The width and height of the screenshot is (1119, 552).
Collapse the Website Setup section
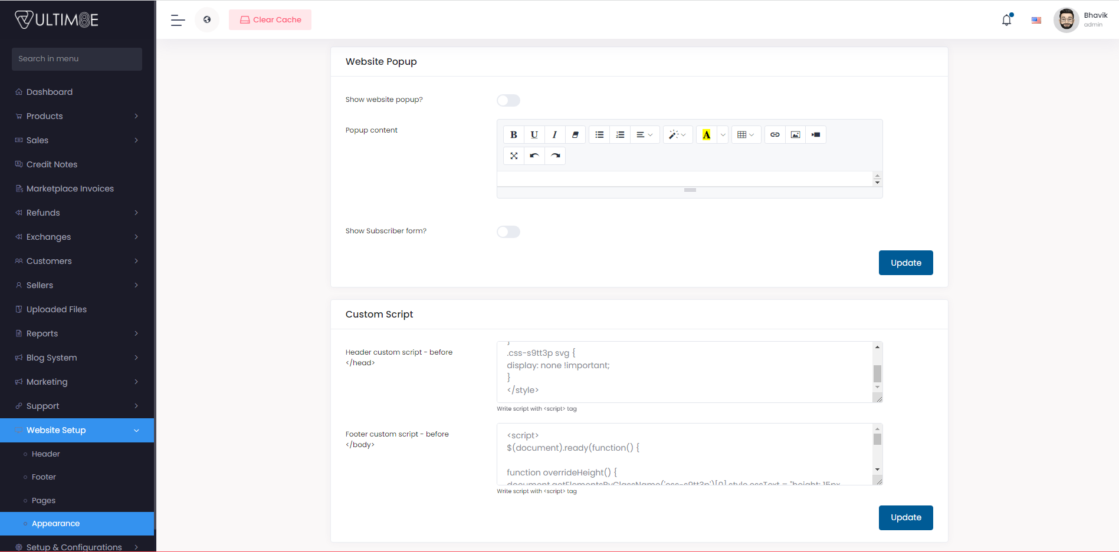(x=77, y=430)
